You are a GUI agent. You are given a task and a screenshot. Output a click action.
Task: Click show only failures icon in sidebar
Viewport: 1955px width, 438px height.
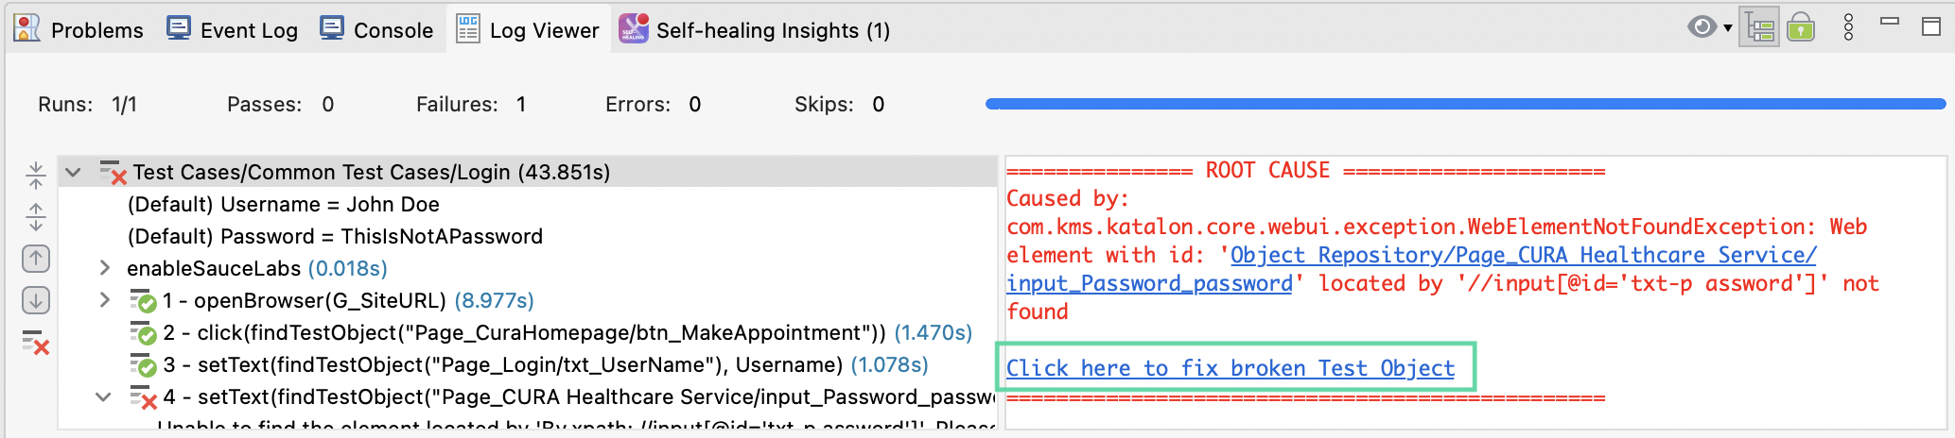tap(36, 344)
